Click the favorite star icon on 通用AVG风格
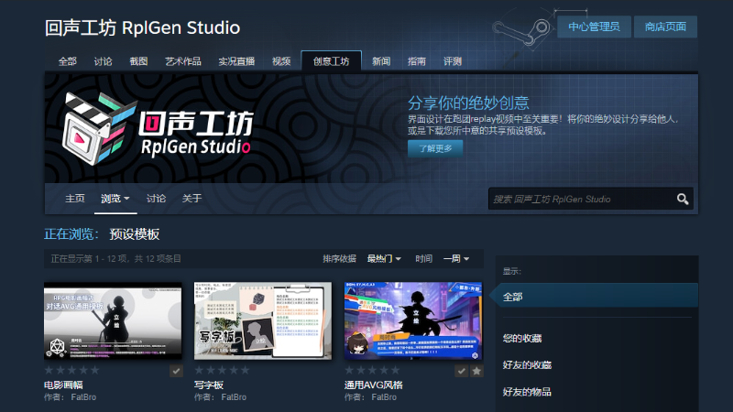This screenshot has width=733, height=412. click(476, 371)
